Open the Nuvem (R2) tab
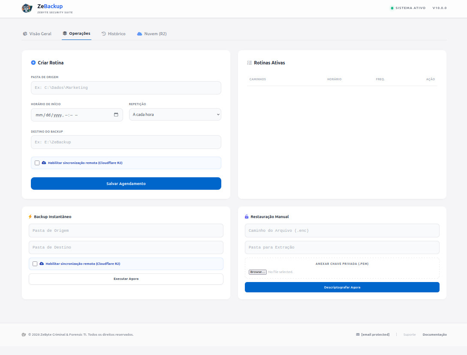The image size is (467, 355). pyautogui.click(x=151, y=33)
